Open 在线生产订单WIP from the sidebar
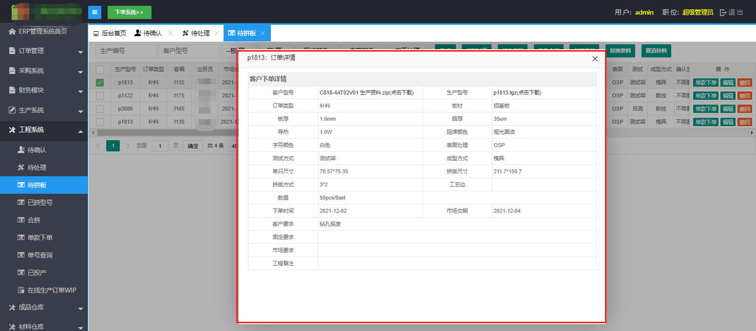Screen dimensions: 756x331 52,290
